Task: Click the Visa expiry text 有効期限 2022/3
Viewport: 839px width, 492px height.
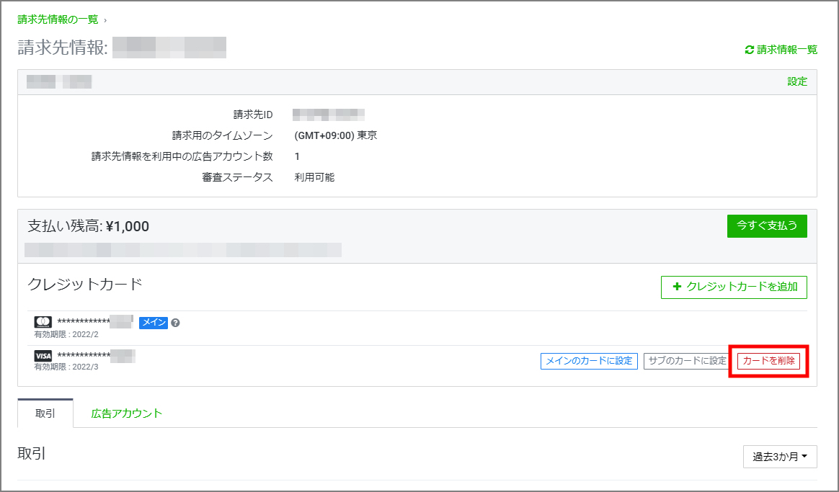Action: 66,367
